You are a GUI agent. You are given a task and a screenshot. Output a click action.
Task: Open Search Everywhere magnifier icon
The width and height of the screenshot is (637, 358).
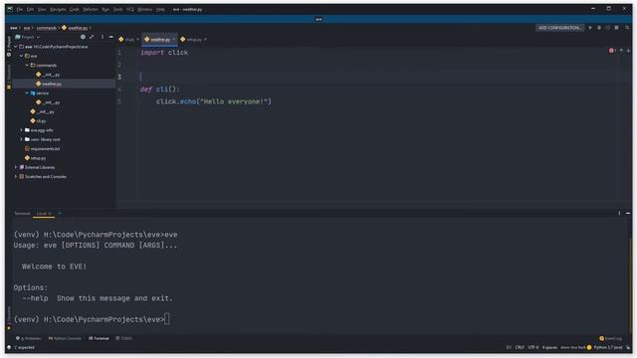(627, 28)
